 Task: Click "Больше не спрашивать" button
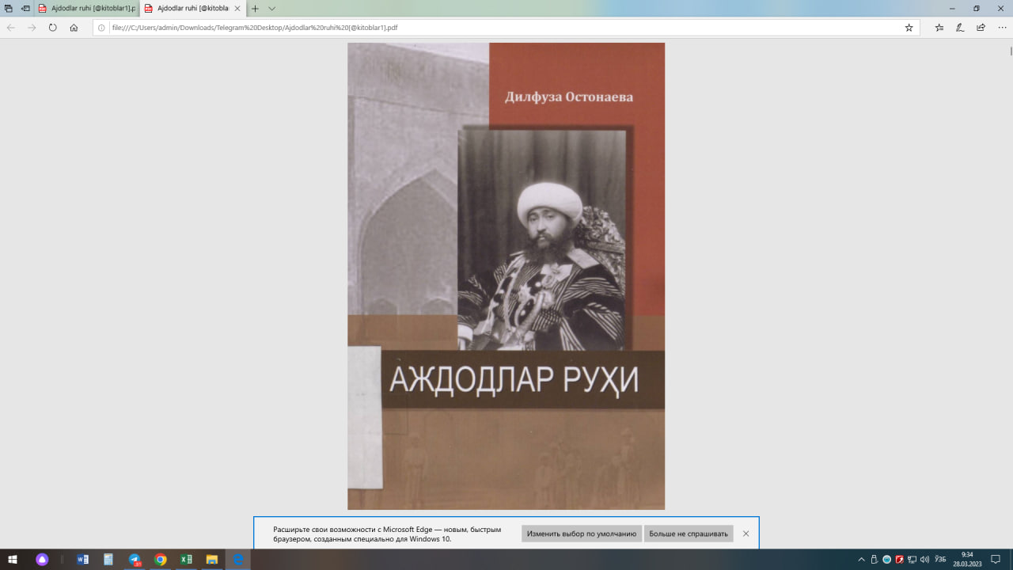coord(689,534)
